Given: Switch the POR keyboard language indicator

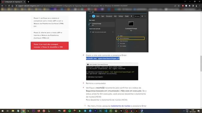Looking at the screenshot, I should (x=187, y=111).
